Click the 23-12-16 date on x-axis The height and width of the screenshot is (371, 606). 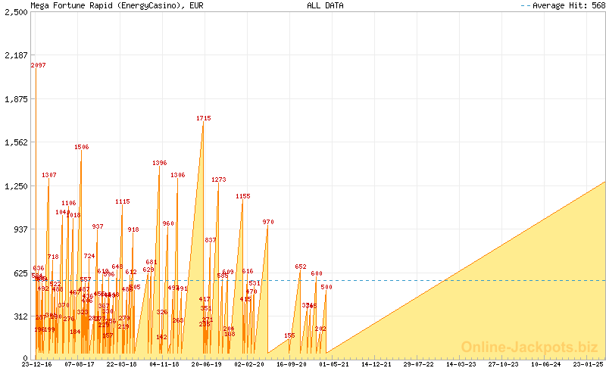tap(37, 364)
